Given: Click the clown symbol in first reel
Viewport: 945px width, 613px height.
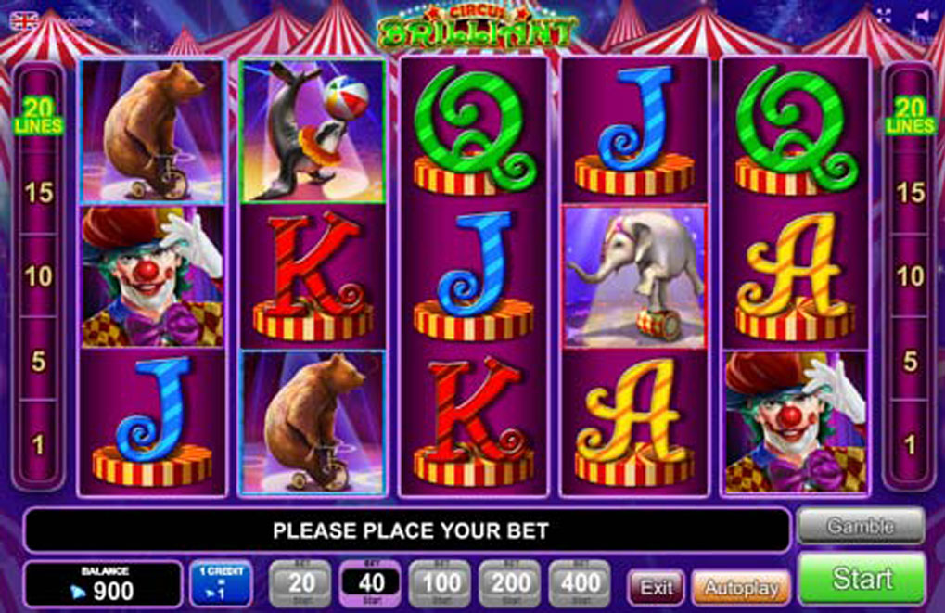Looking at the screenshot, I should click(x=153, y=276).
